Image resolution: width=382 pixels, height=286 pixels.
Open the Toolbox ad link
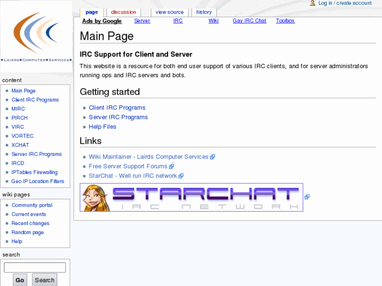pyautogui.click(x=285, y=21)
